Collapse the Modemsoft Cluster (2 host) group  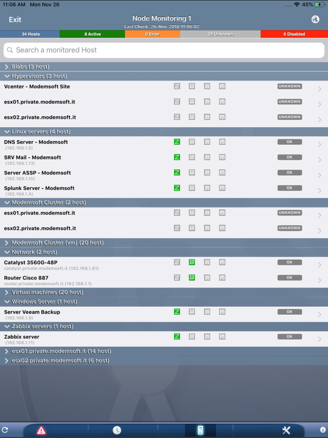click(x=164, y=203)
